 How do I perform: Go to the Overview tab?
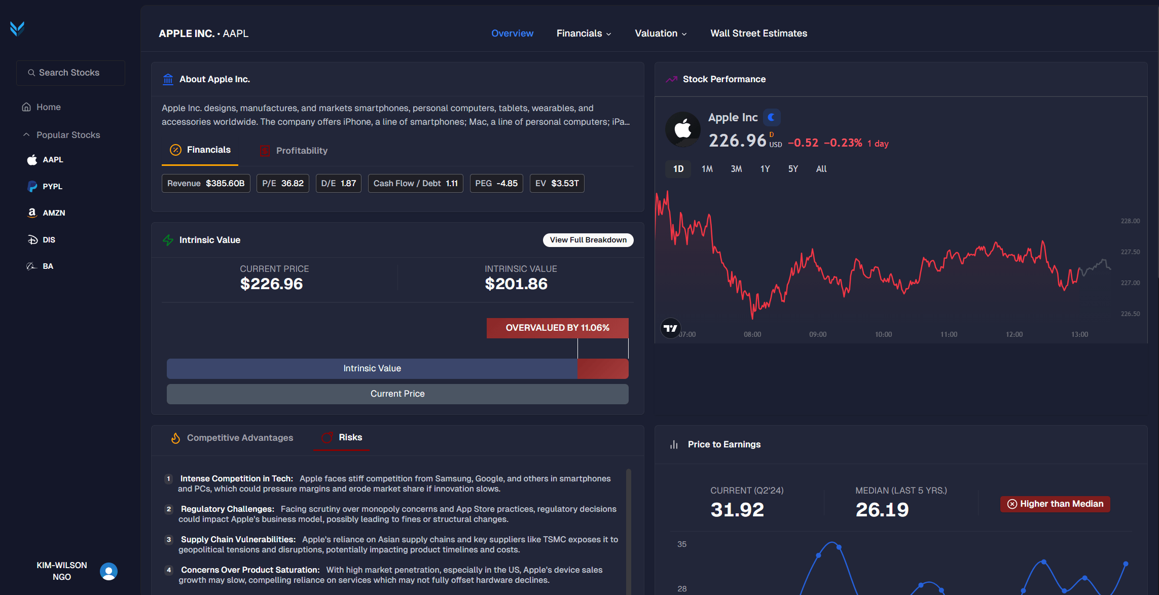click(512, 33)
